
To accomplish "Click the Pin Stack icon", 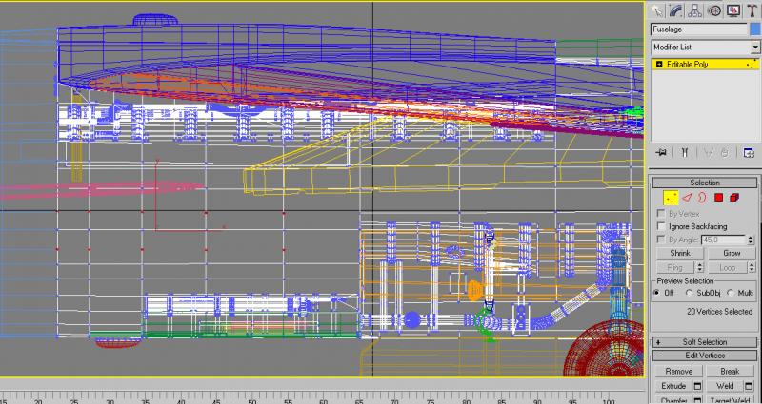I will pyautogui.click(x=660, y=153).
